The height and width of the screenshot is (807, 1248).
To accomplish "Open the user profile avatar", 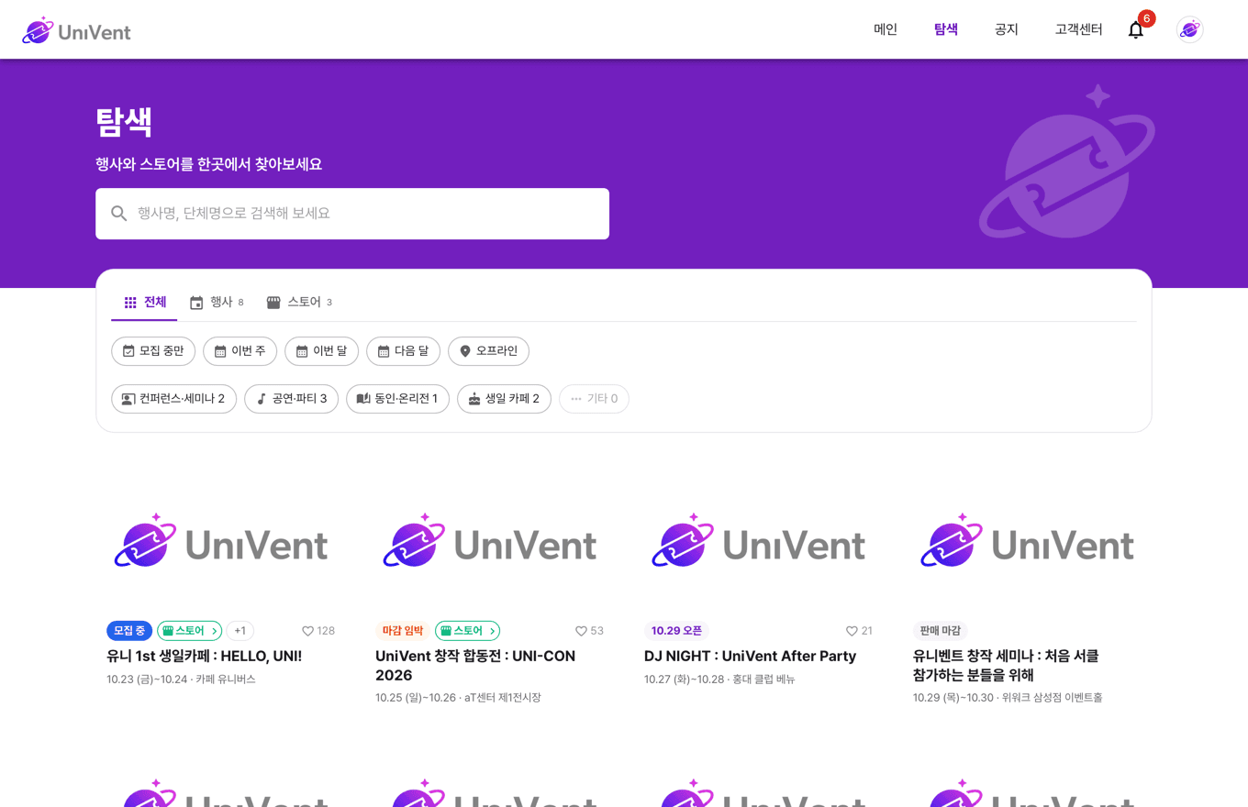I will click(1190, 29).
